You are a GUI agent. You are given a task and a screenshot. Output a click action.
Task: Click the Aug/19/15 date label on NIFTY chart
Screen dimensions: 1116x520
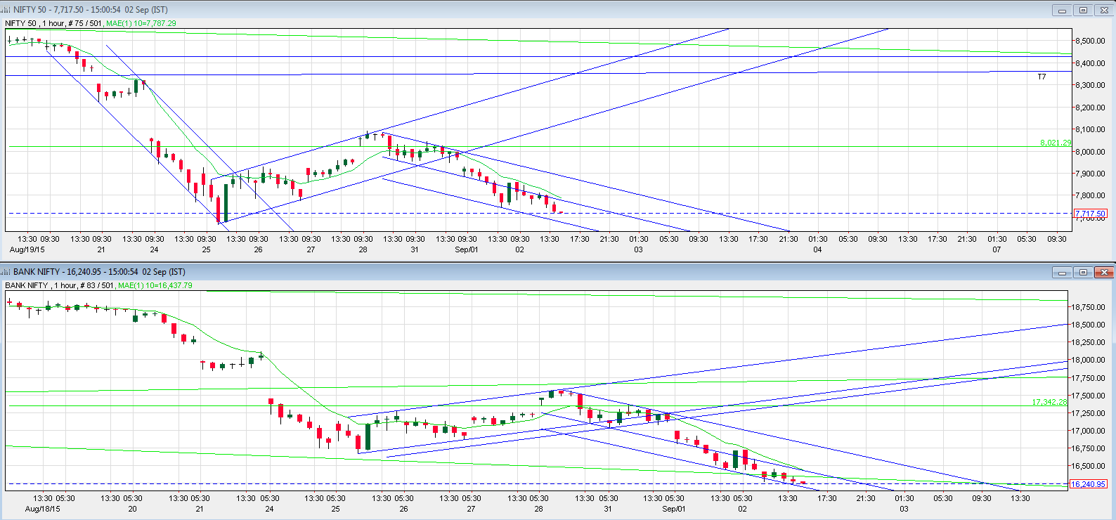click(x=27, y=249)
